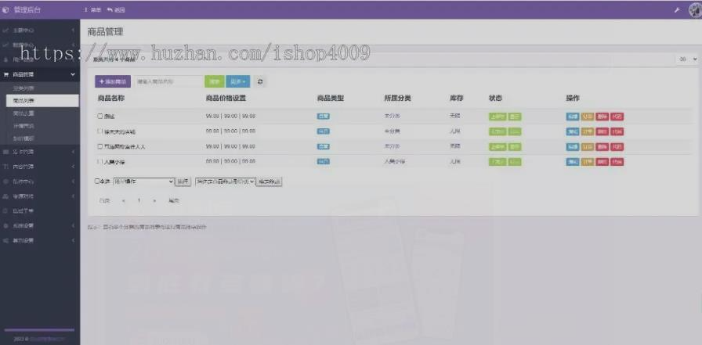The width and height of the screenshot is (702, 345).
Task: Expand the bottom-most sidebar menu section
Action: (x=40, y=240)
